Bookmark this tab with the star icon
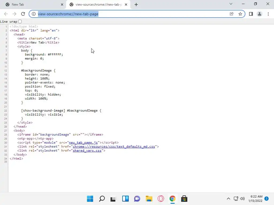274x205 pixels. 240,14
